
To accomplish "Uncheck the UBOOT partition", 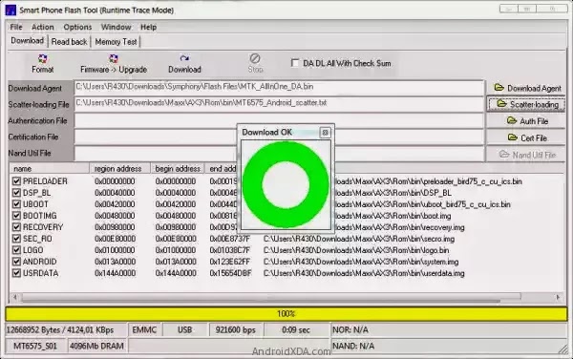I will point(16,204).
